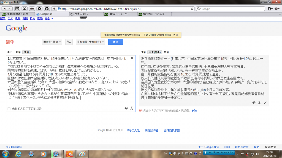
Task: Open the target language dropdown
Action: pos(90,42)
